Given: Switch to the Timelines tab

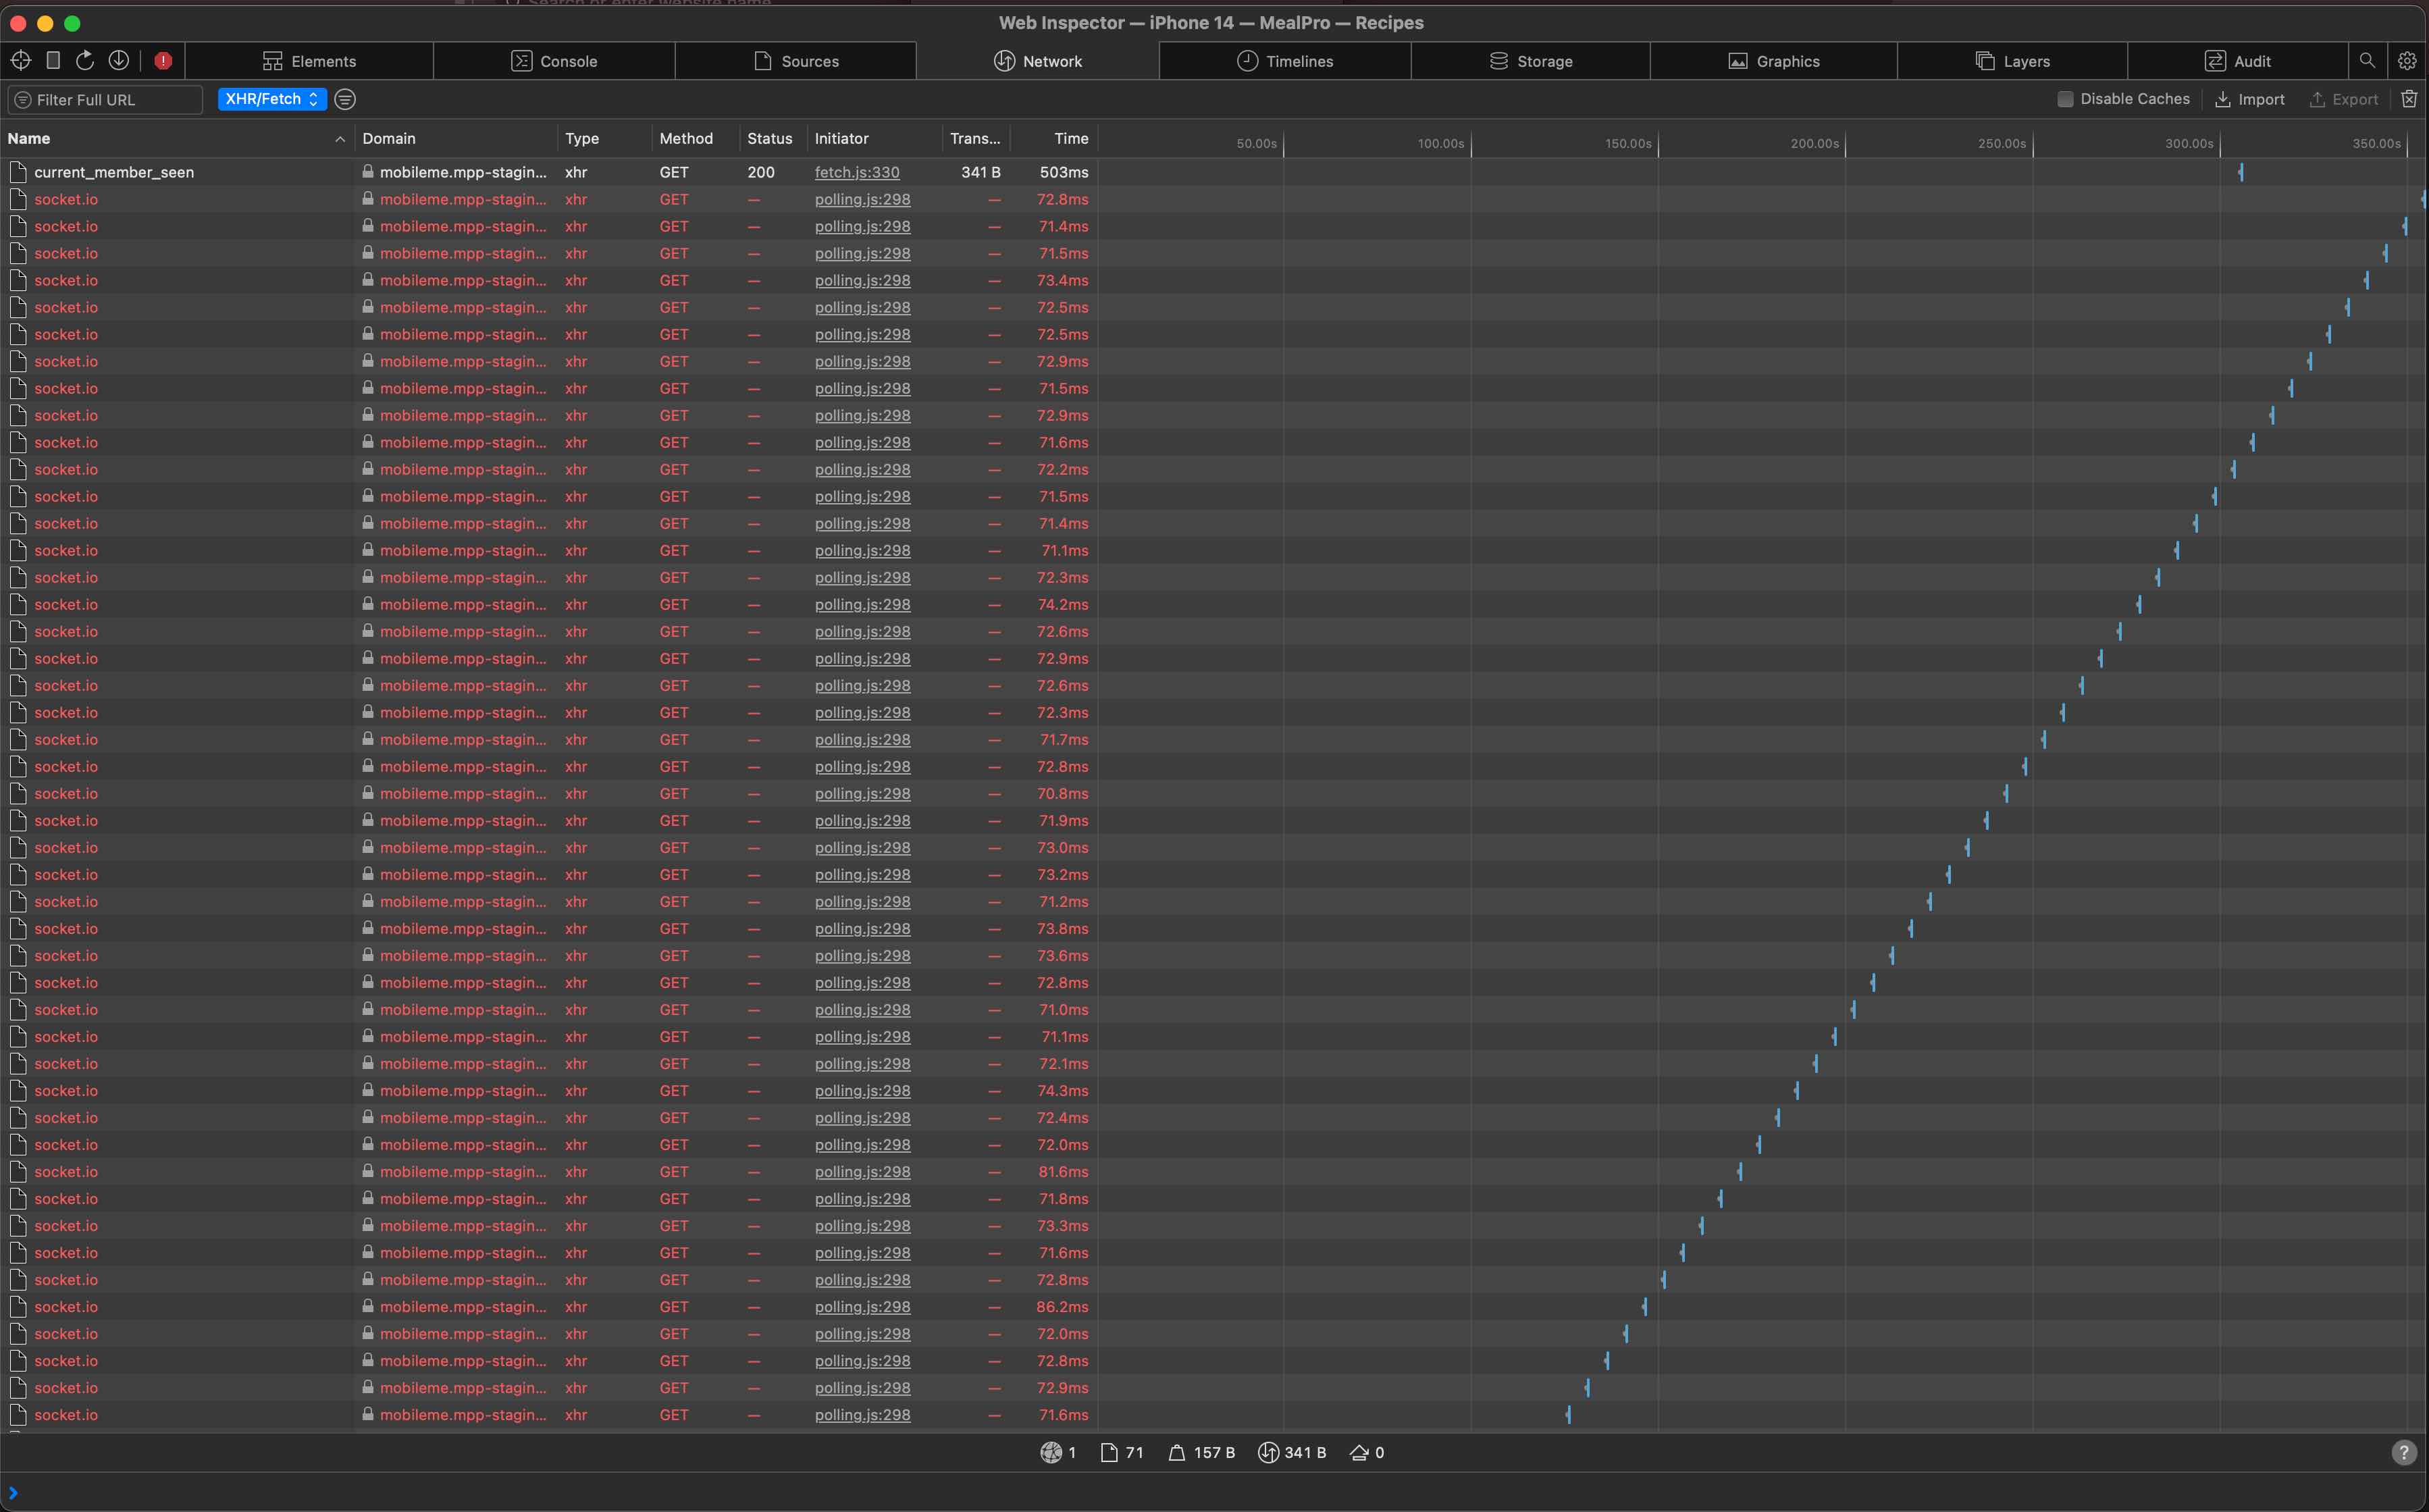Looking at the screenshot, I should (1285, 61).
